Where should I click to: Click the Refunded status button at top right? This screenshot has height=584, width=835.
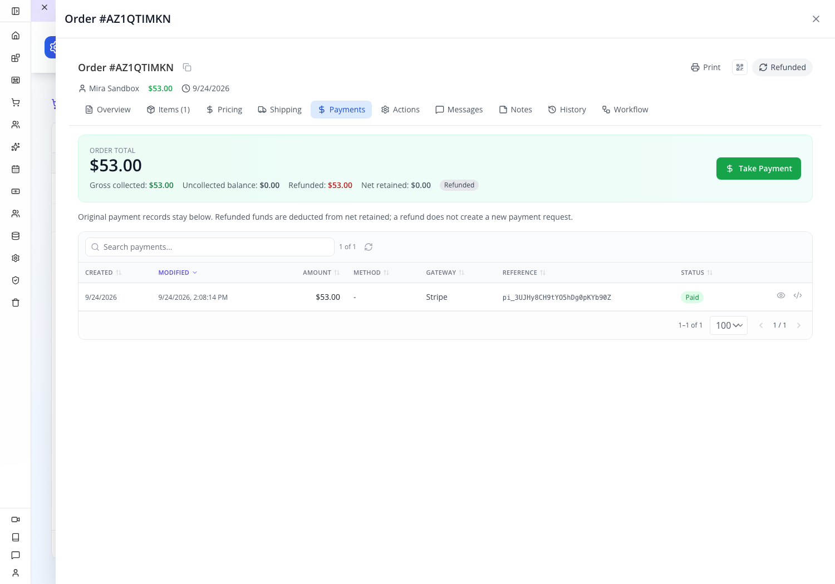click(782, 67)
